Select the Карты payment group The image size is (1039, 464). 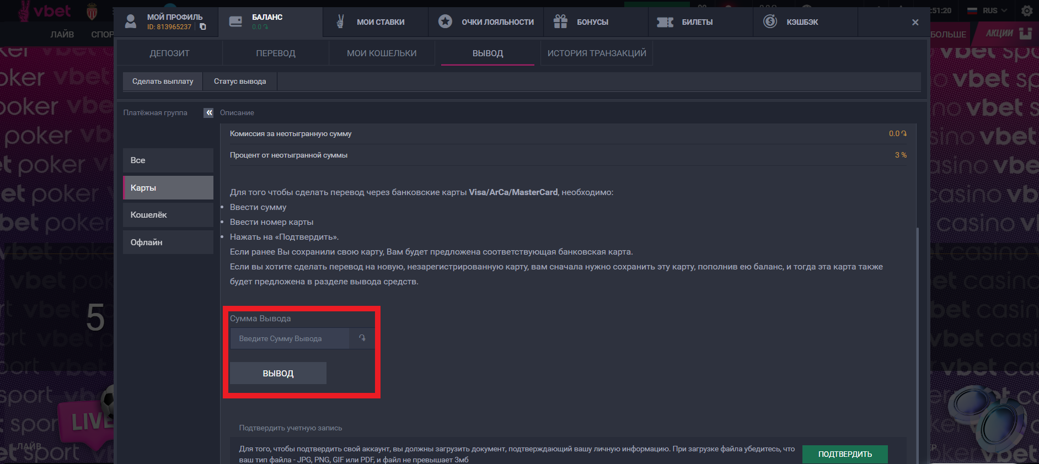tap(168, 187)
